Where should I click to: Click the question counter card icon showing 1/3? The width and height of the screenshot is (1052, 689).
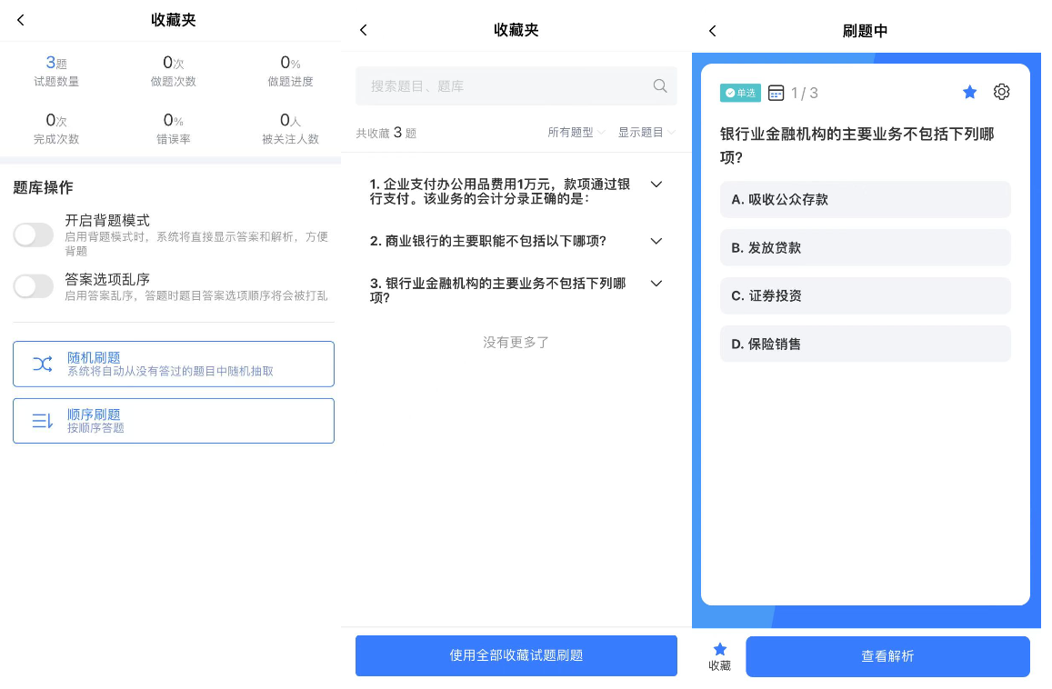point(776,92)
